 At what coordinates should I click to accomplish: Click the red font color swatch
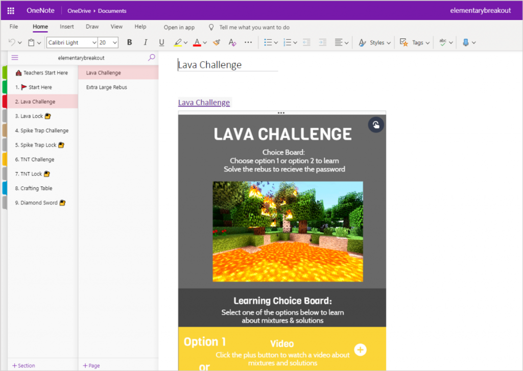197,43
